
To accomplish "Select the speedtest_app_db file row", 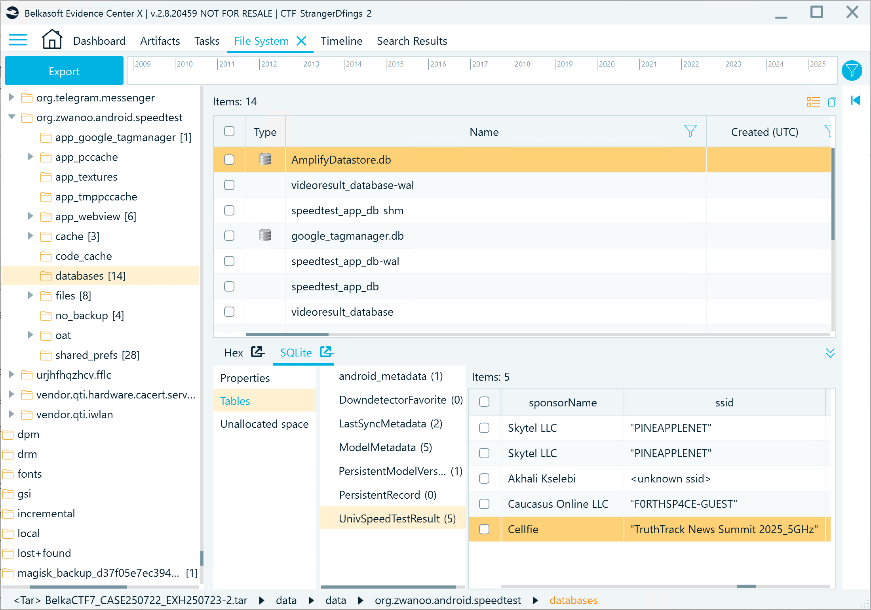I will click(522, 286).
